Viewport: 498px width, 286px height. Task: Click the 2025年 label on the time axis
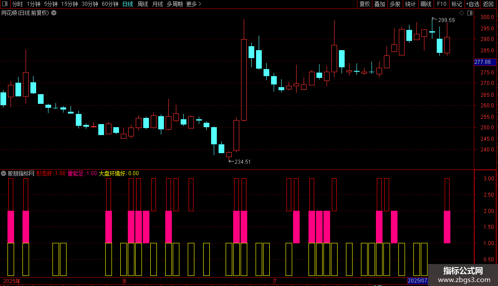pos(12,281)
